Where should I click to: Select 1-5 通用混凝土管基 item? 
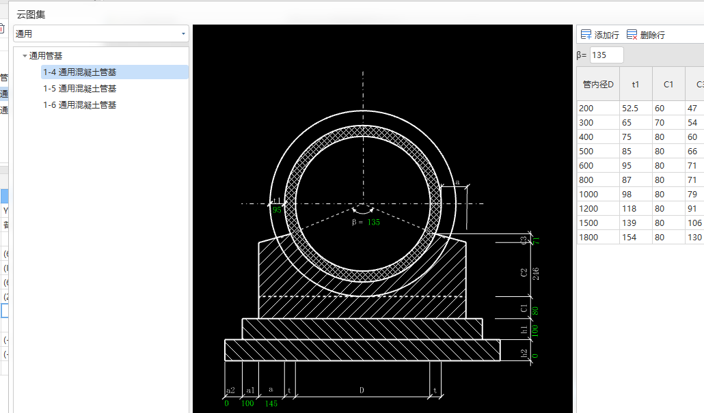point(79,89)
